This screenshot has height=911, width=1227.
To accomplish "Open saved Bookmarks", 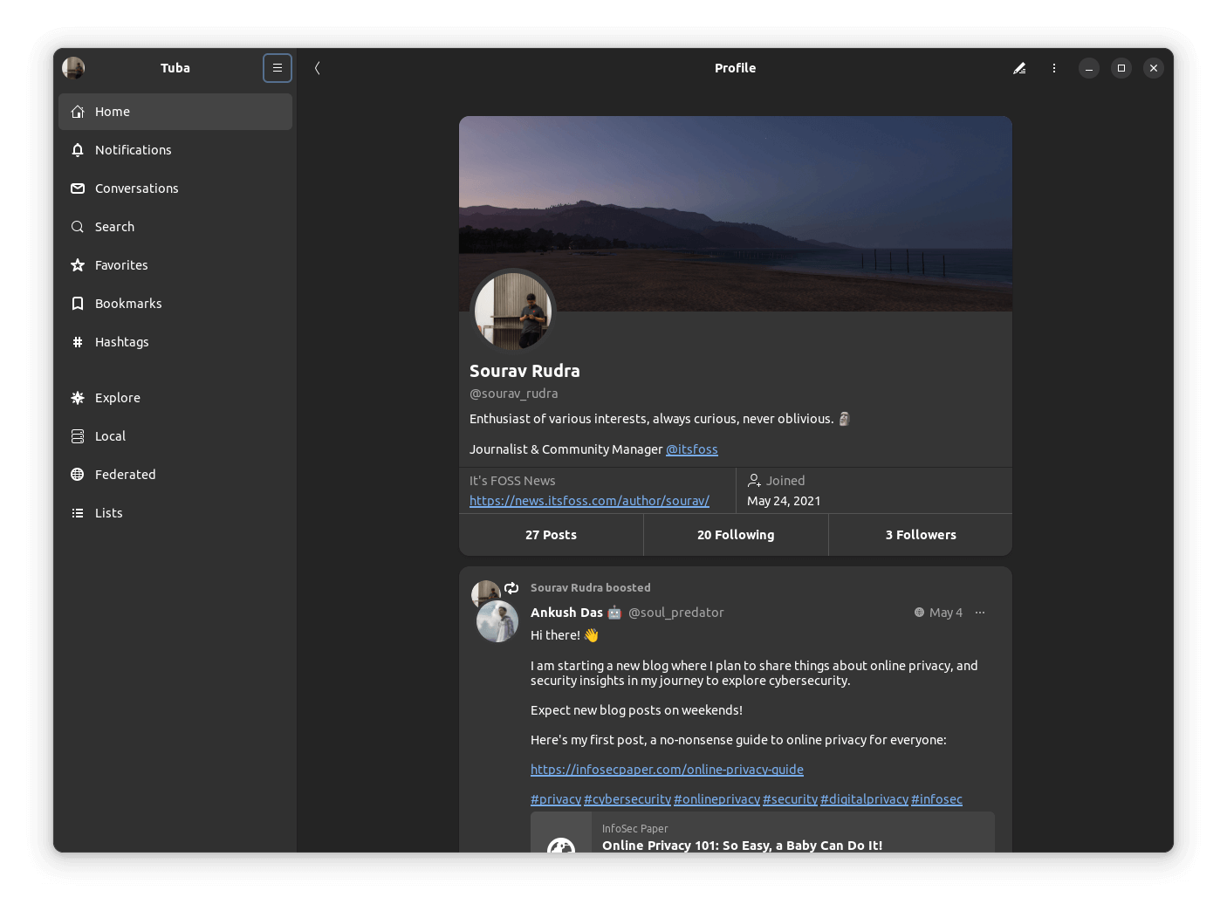I will 128,303.
